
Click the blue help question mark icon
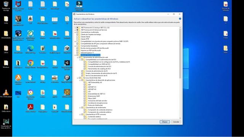pos(180,19)
